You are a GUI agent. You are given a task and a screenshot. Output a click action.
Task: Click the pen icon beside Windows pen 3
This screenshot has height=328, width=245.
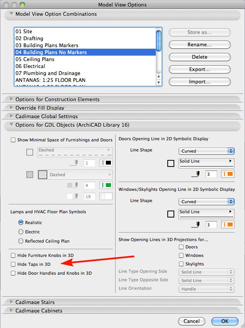[196, 225]
